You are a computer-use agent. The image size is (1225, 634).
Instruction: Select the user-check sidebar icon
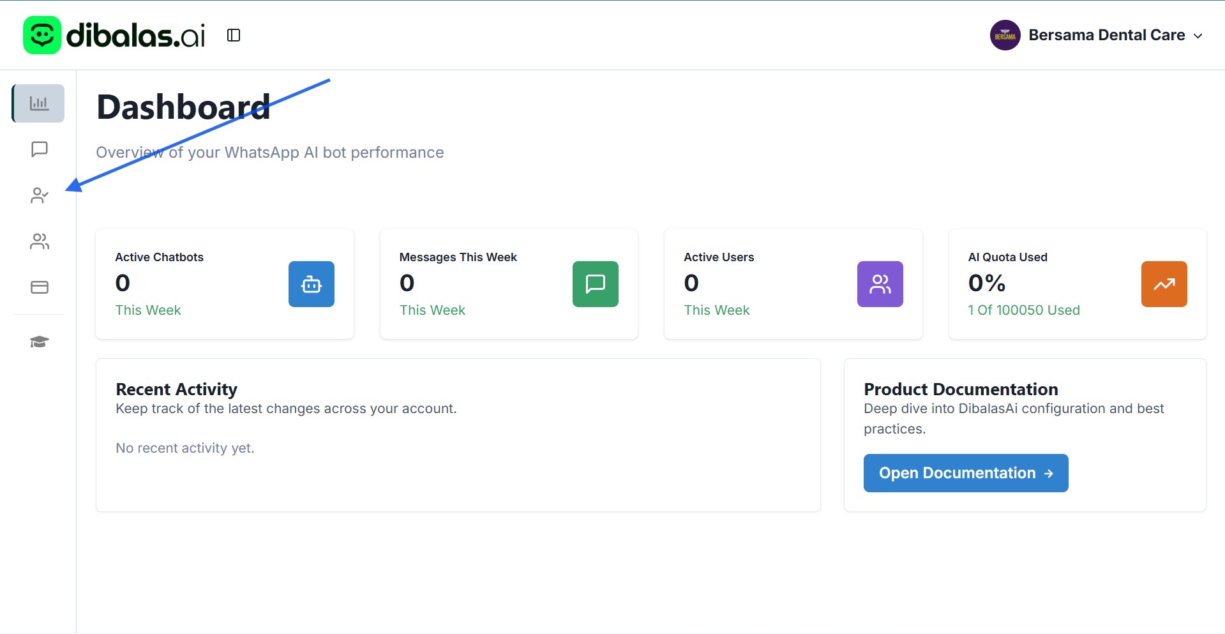click(40, 195)
